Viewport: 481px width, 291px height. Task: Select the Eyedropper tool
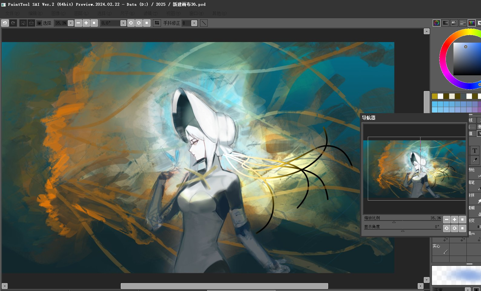(x=474, y=160)
